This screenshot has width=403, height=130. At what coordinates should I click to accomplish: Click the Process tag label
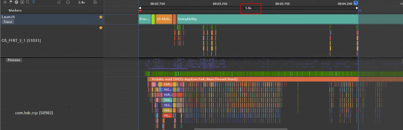(x=14, y=60)
